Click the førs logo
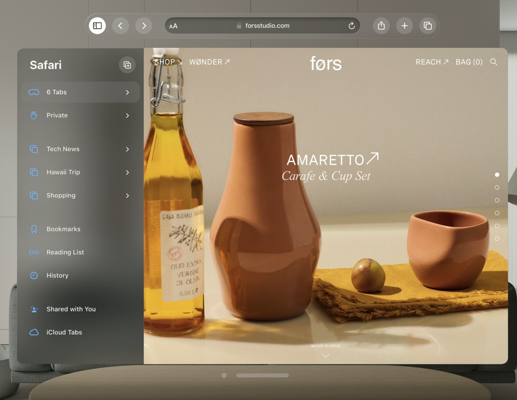The width and height of the screenshot is (517, 400). click(x=326, y=63)
